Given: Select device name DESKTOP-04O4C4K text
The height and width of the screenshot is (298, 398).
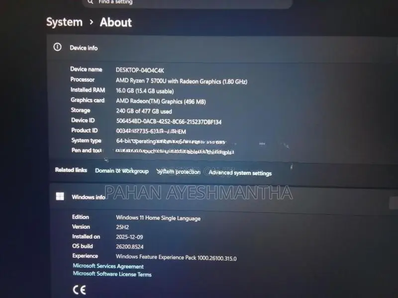Looking at the screenshot, I should (x=140, y=70).
